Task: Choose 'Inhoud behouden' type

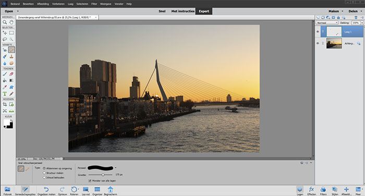Action: (44, 177)
